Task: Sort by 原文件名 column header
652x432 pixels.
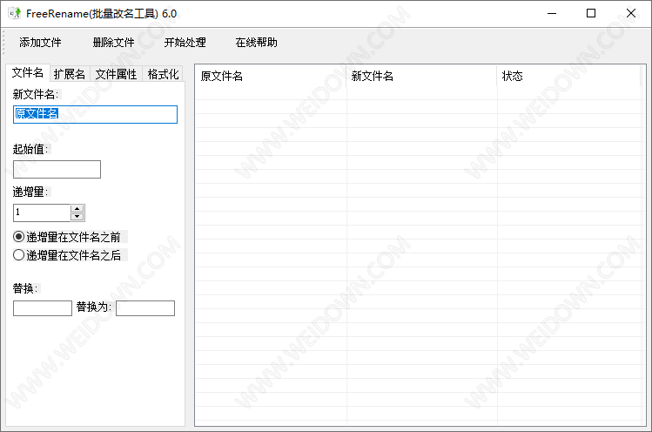Action: pos(271,76)
